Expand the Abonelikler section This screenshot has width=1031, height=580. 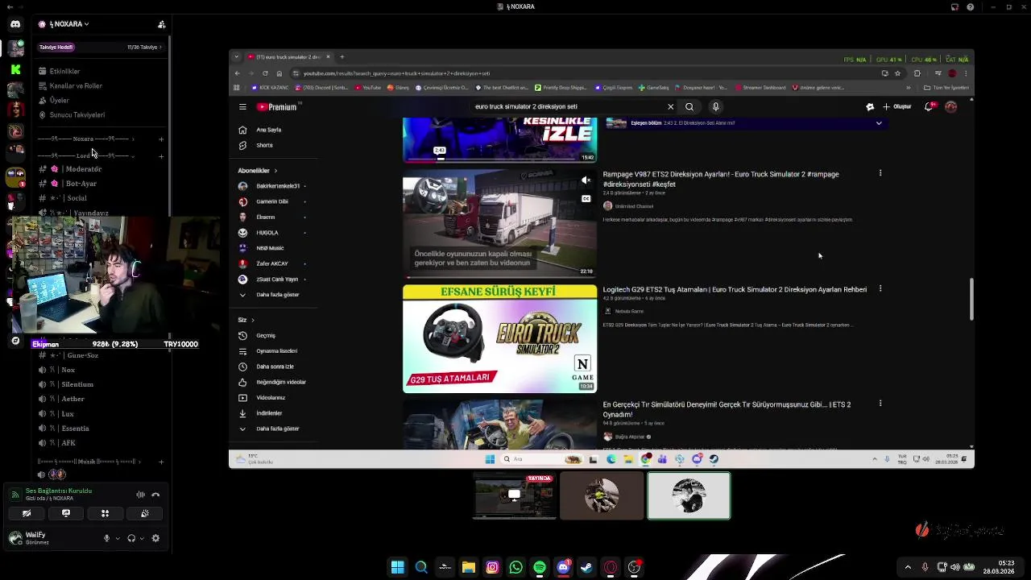(x=257, y=171)
